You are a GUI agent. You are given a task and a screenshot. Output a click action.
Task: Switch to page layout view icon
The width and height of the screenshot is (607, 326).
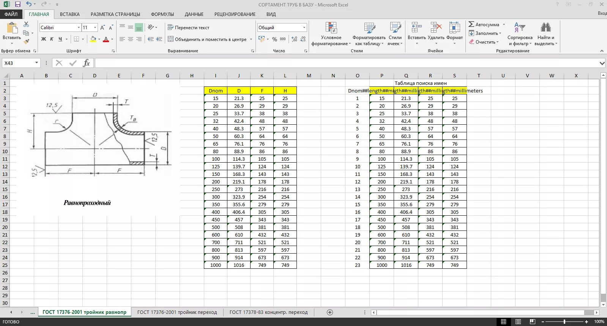(518, 321)
